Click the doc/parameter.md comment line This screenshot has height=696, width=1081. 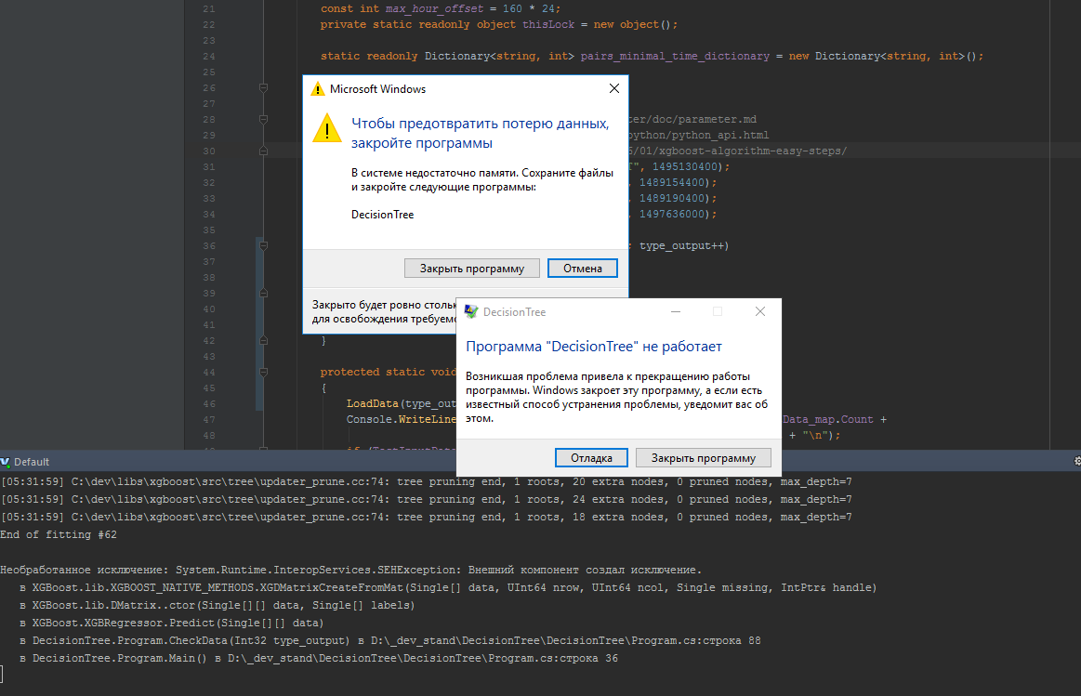tap(692, 119)
